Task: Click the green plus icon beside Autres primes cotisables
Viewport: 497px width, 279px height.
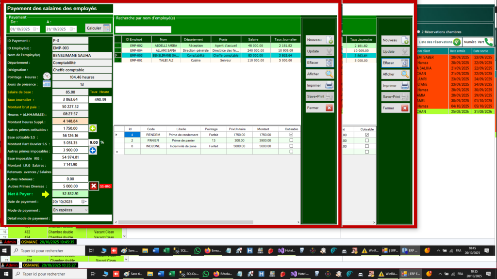Action: tap(93, 128)
